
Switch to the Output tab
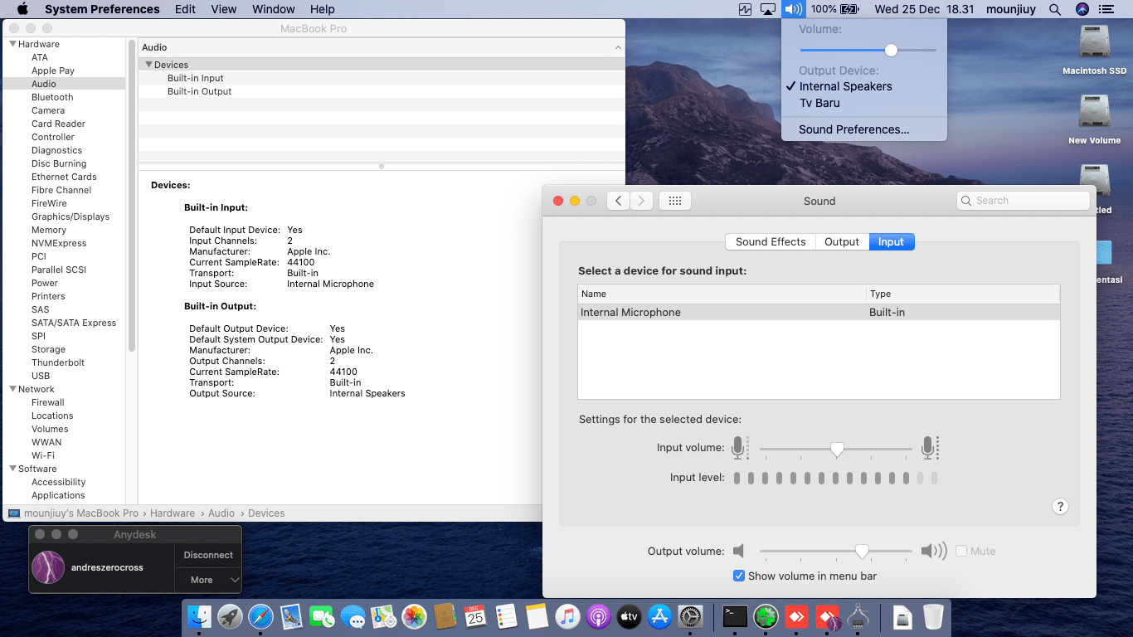[x=842, y=241]
